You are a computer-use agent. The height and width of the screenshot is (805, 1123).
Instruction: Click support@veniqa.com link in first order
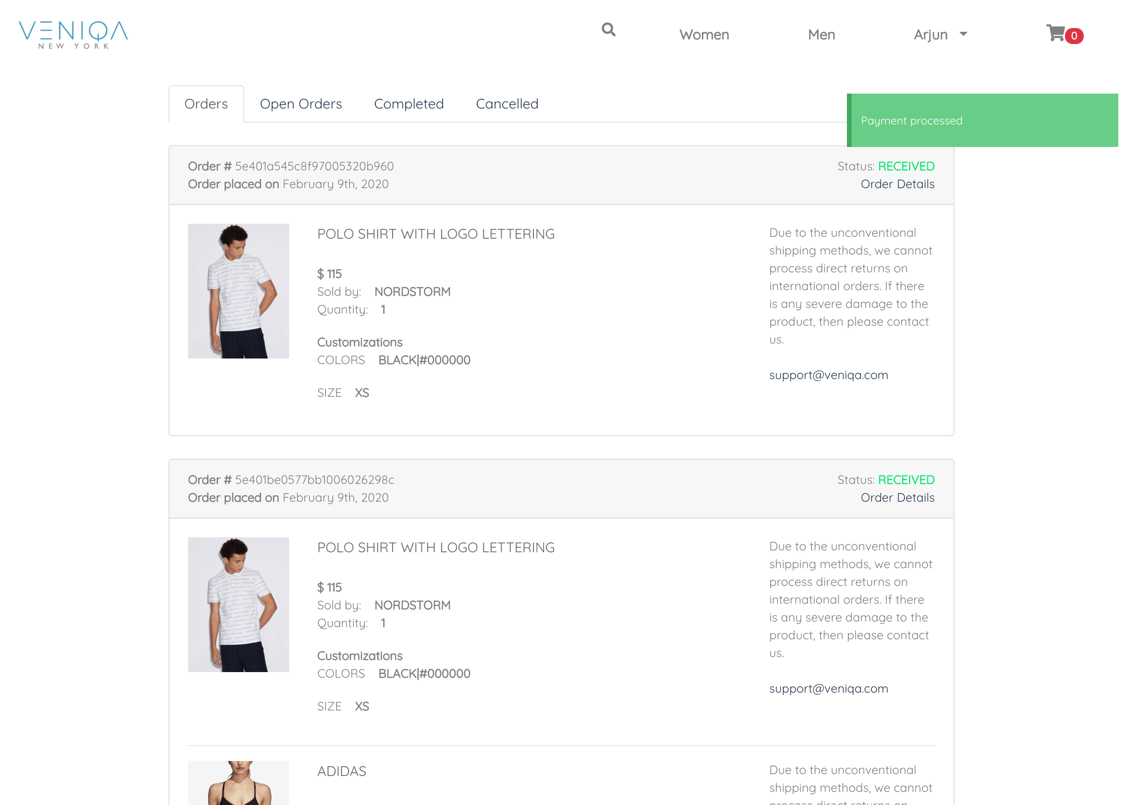[828, 375]
